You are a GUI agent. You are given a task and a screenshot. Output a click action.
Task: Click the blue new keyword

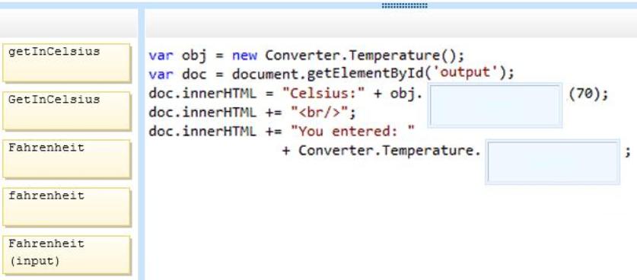click(x=244, y=55)
